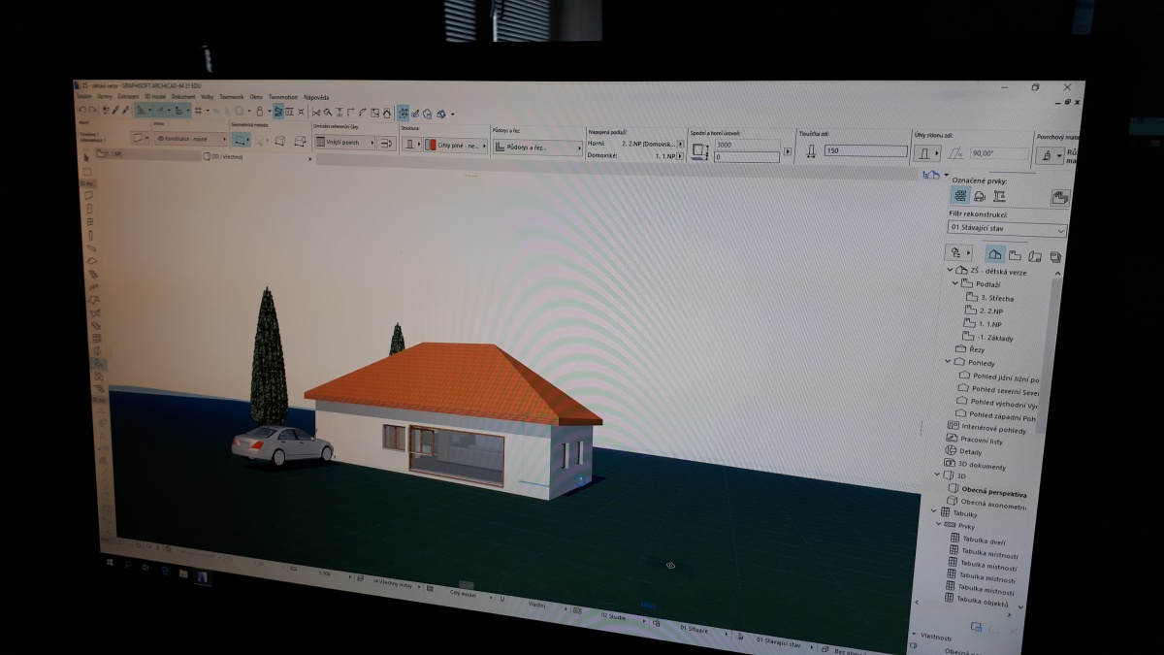Switch navigator to View Map icon

pos(1015,255)
